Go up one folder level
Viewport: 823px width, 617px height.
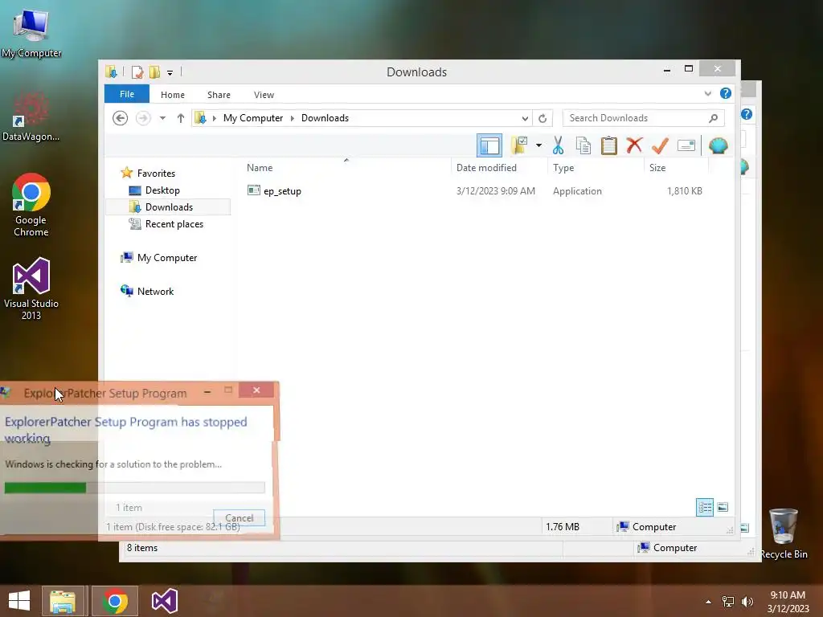181,118
